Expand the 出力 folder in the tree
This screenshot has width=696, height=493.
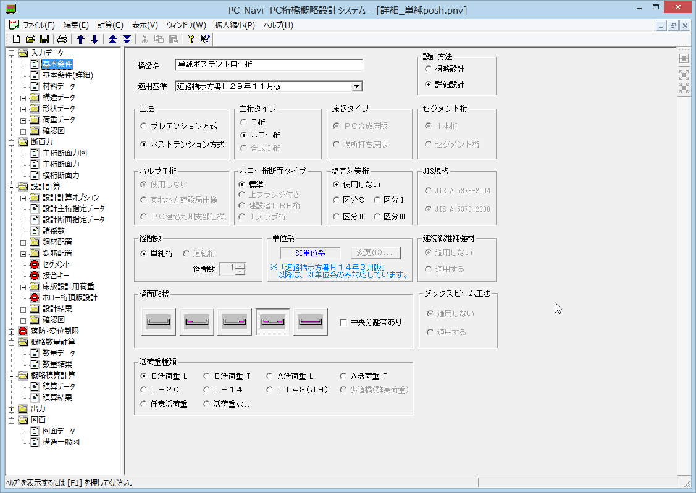click(x=12, y=409)
